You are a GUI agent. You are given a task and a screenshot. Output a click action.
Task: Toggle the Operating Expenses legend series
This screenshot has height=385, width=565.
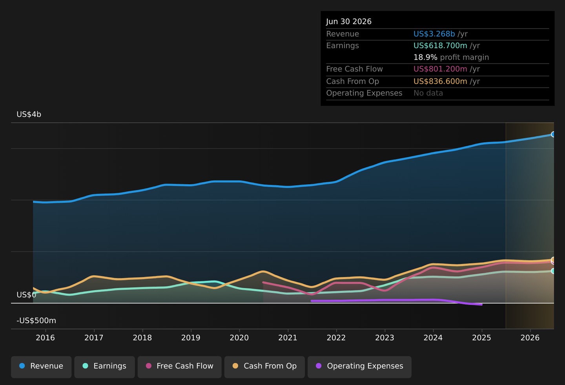click(x=359, y=367)
